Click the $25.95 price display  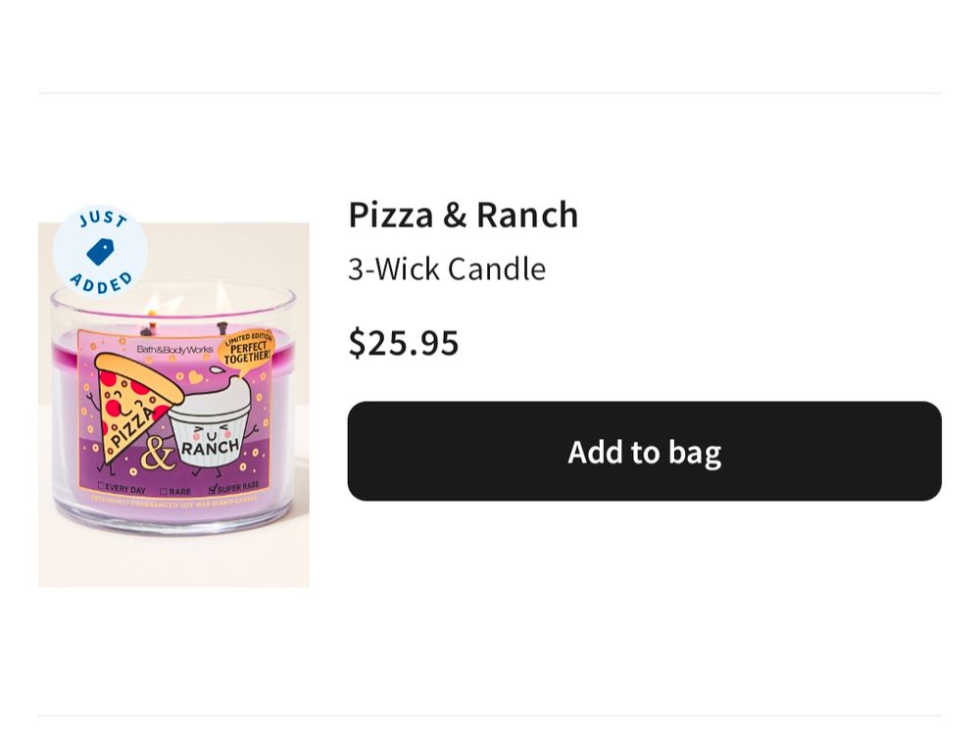(403, 342)
